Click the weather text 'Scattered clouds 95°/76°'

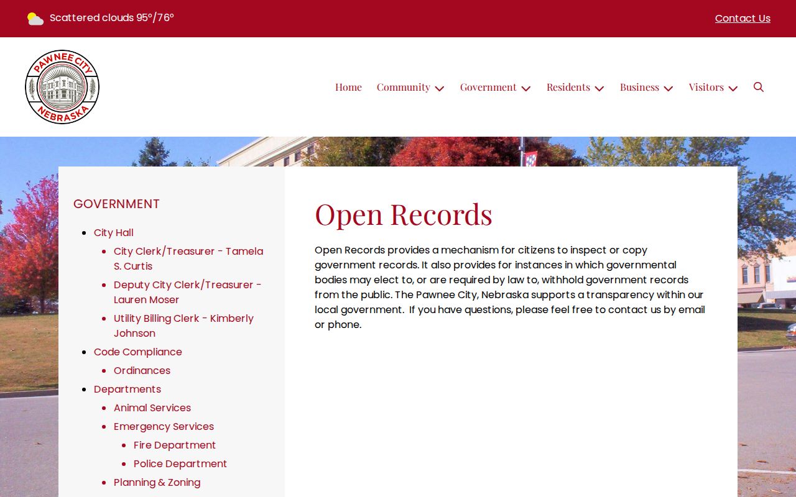click(x=112, y=18)
